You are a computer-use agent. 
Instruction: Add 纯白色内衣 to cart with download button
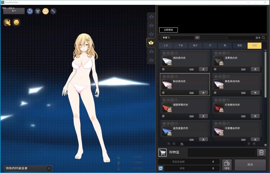[203, 69]
